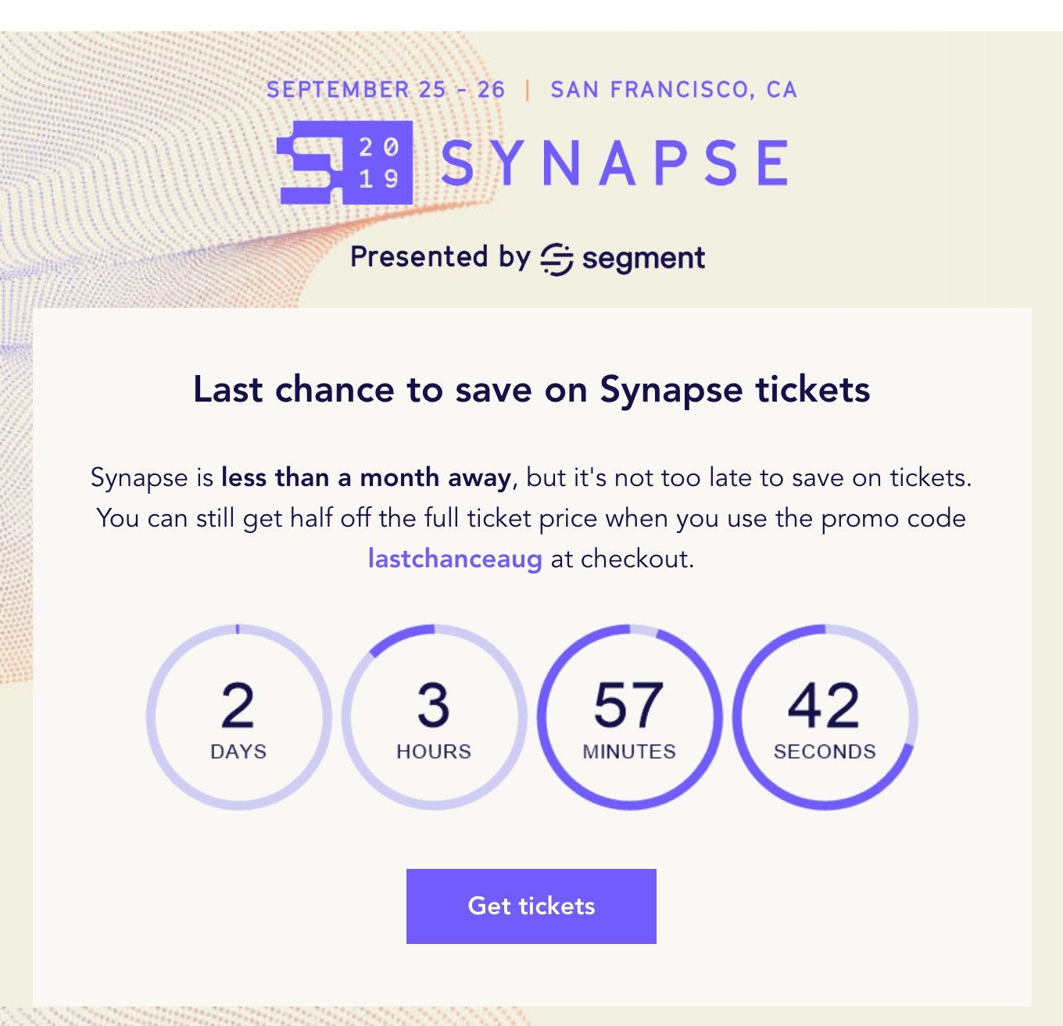
Task: Click the number 42 in seconds timer
Action: pos(824,705)
